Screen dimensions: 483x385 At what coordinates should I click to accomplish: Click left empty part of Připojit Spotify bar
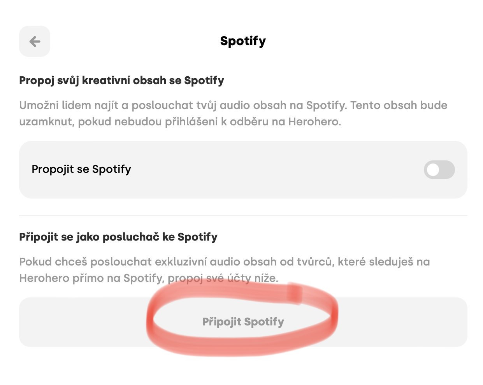coord(82,322)
